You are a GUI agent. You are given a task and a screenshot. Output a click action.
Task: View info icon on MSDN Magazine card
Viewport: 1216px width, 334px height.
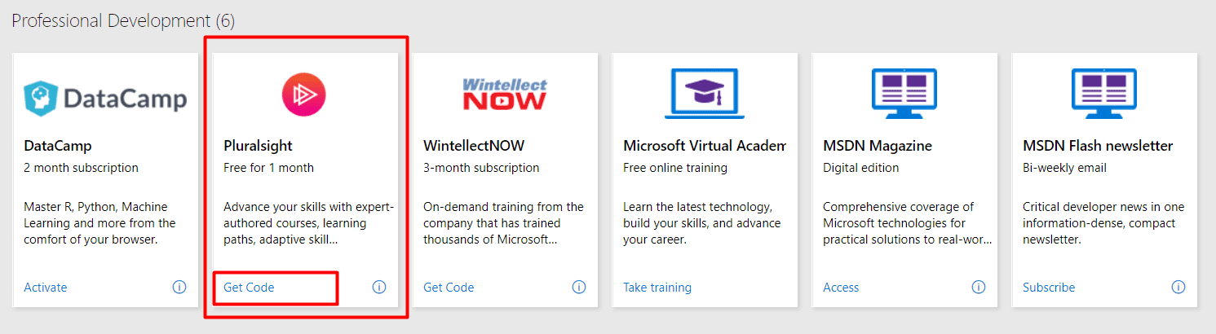point(979,287)
